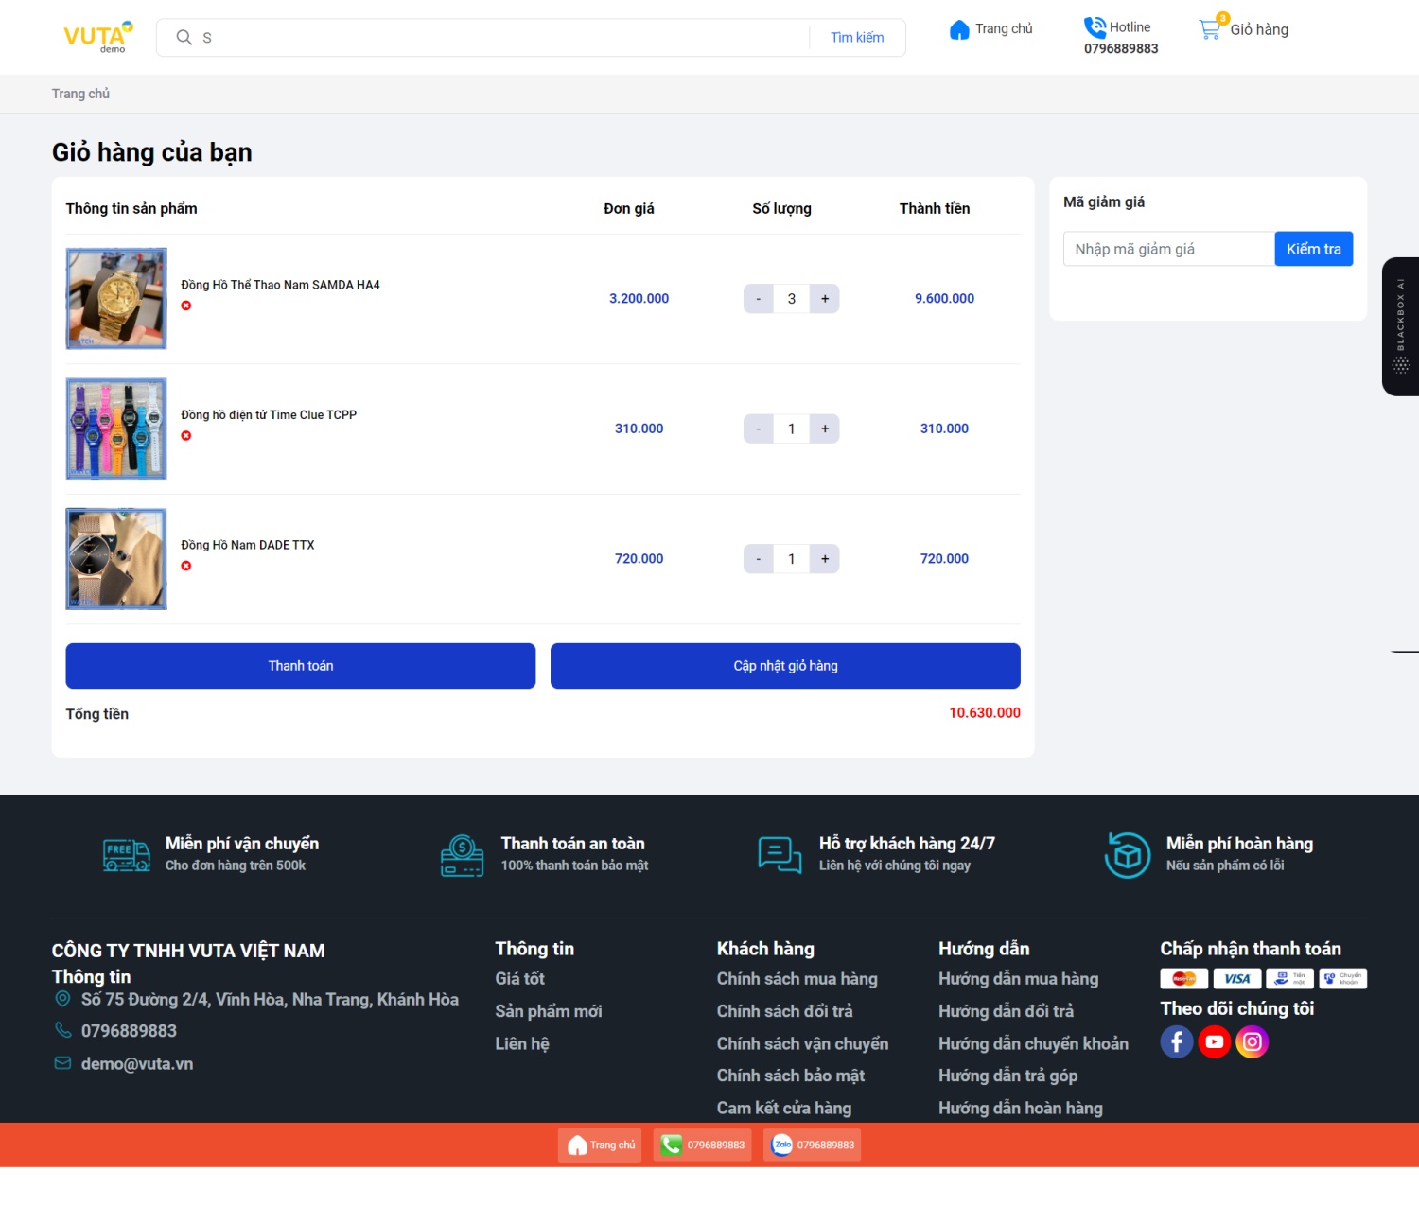Viewport: 1419px width, 1207px height.
Task: Click the Trang chủ button in bottom bar
Action: click(601, 1145)
